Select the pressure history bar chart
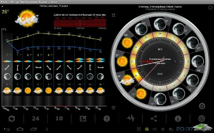This screenshot has height=133, width=214. click(x=80, y=23)
